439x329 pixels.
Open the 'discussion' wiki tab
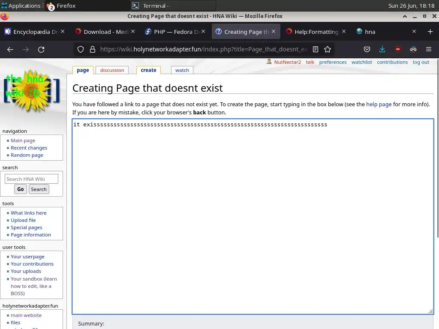pos(112,70)
